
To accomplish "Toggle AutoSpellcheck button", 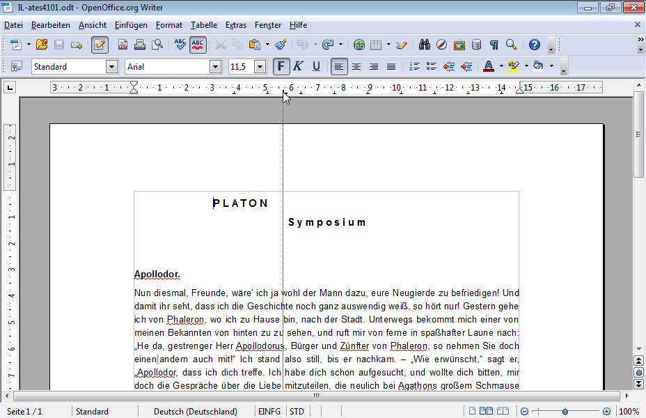I will click(x=198, y=45).
